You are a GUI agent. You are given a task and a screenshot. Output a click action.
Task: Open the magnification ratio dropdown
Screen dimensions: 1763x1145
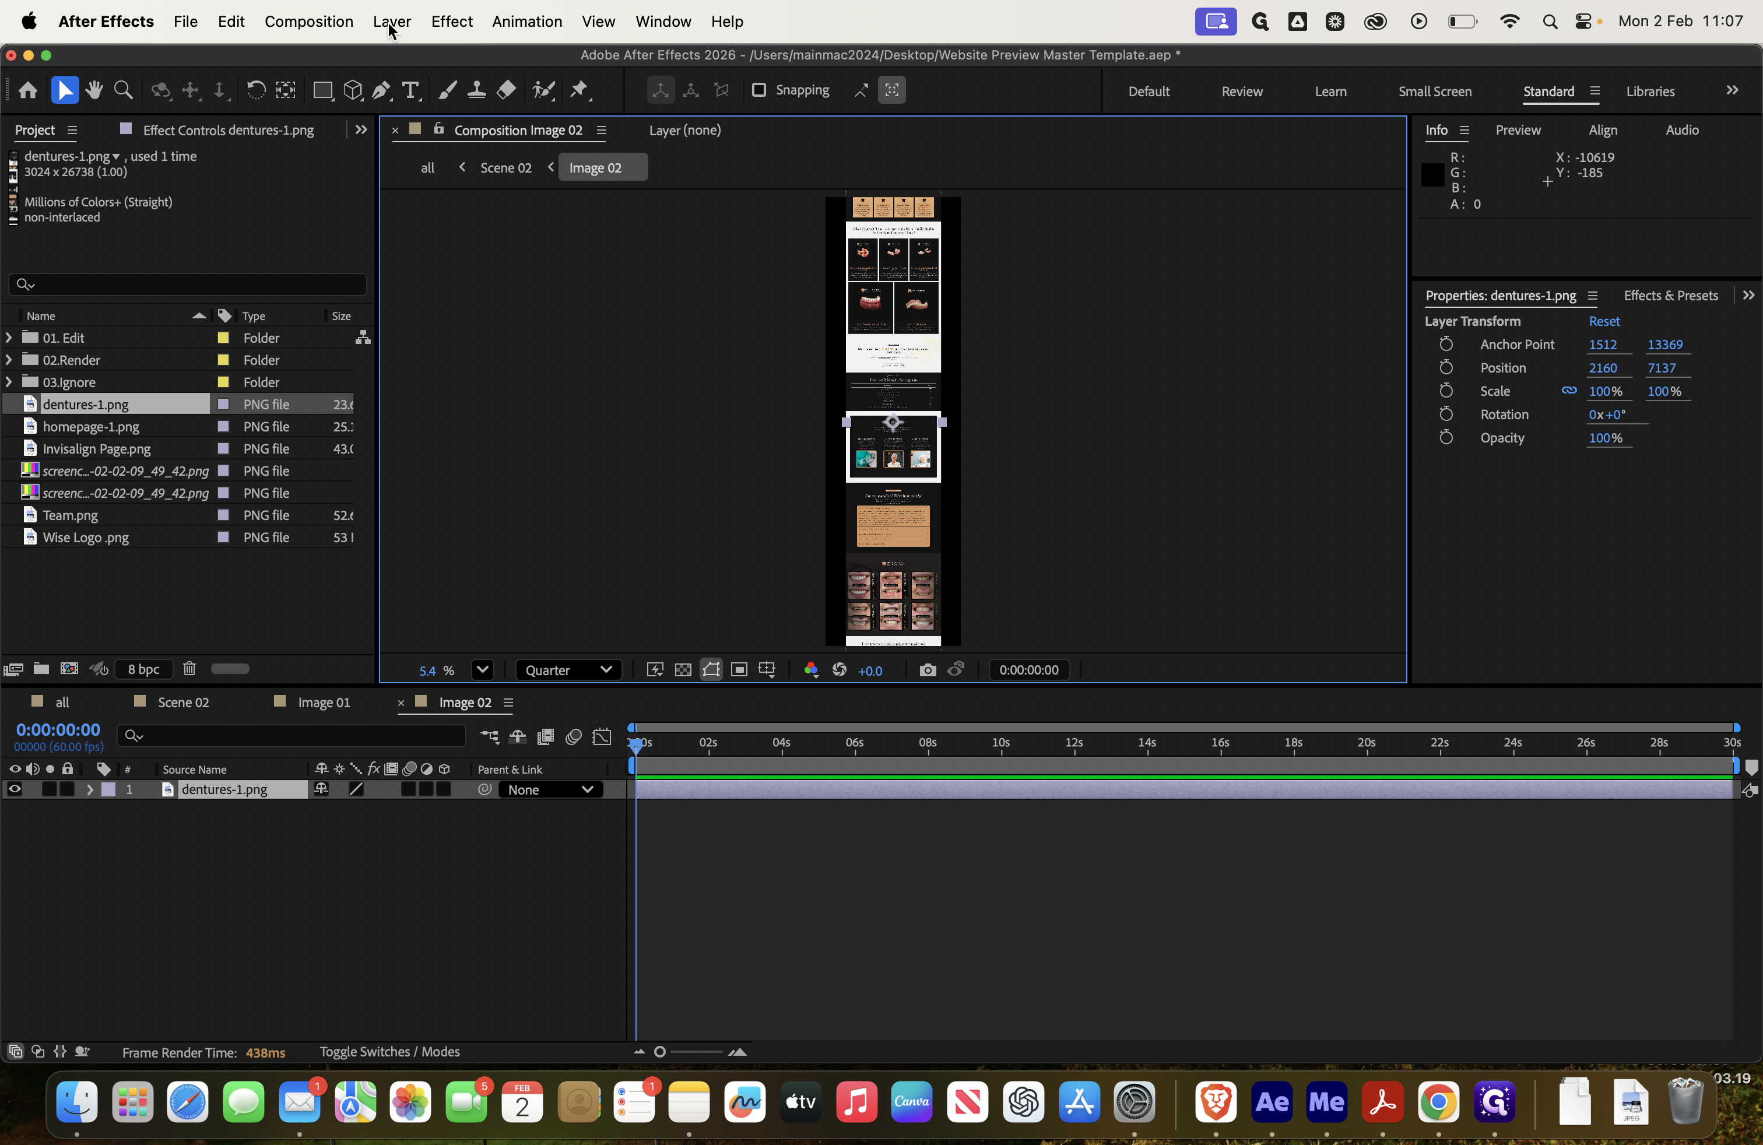(482, 669)
